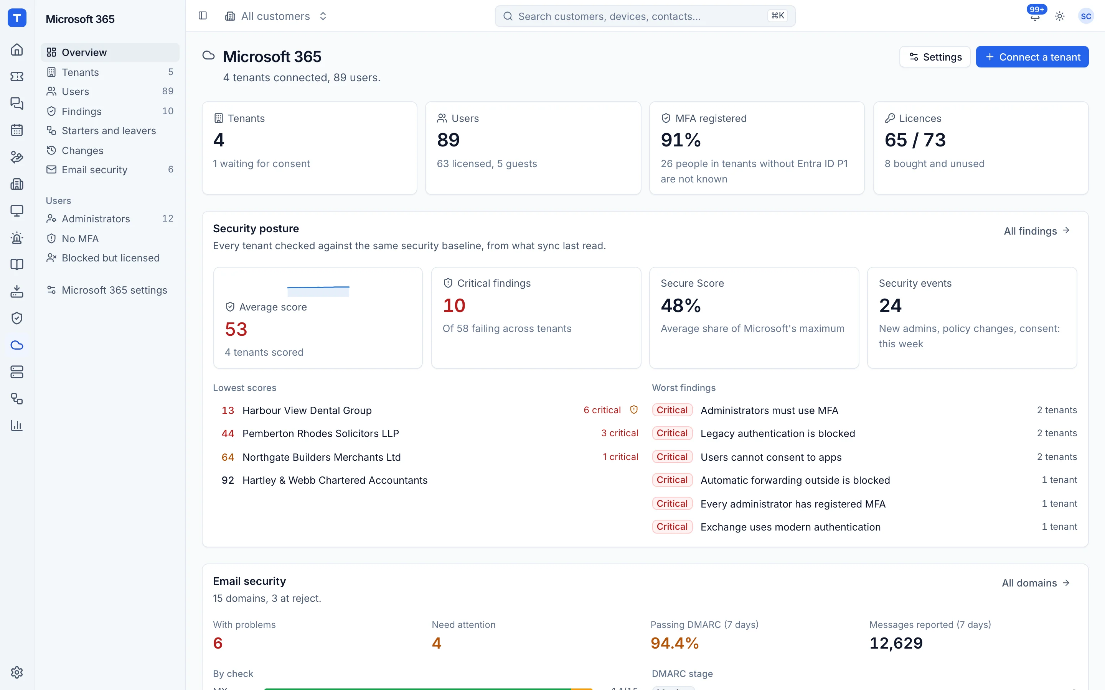Click Passing DMARC value 94.4%
Image resolution: width=1105 pixels, height=690 pixels.
[675, 643]
